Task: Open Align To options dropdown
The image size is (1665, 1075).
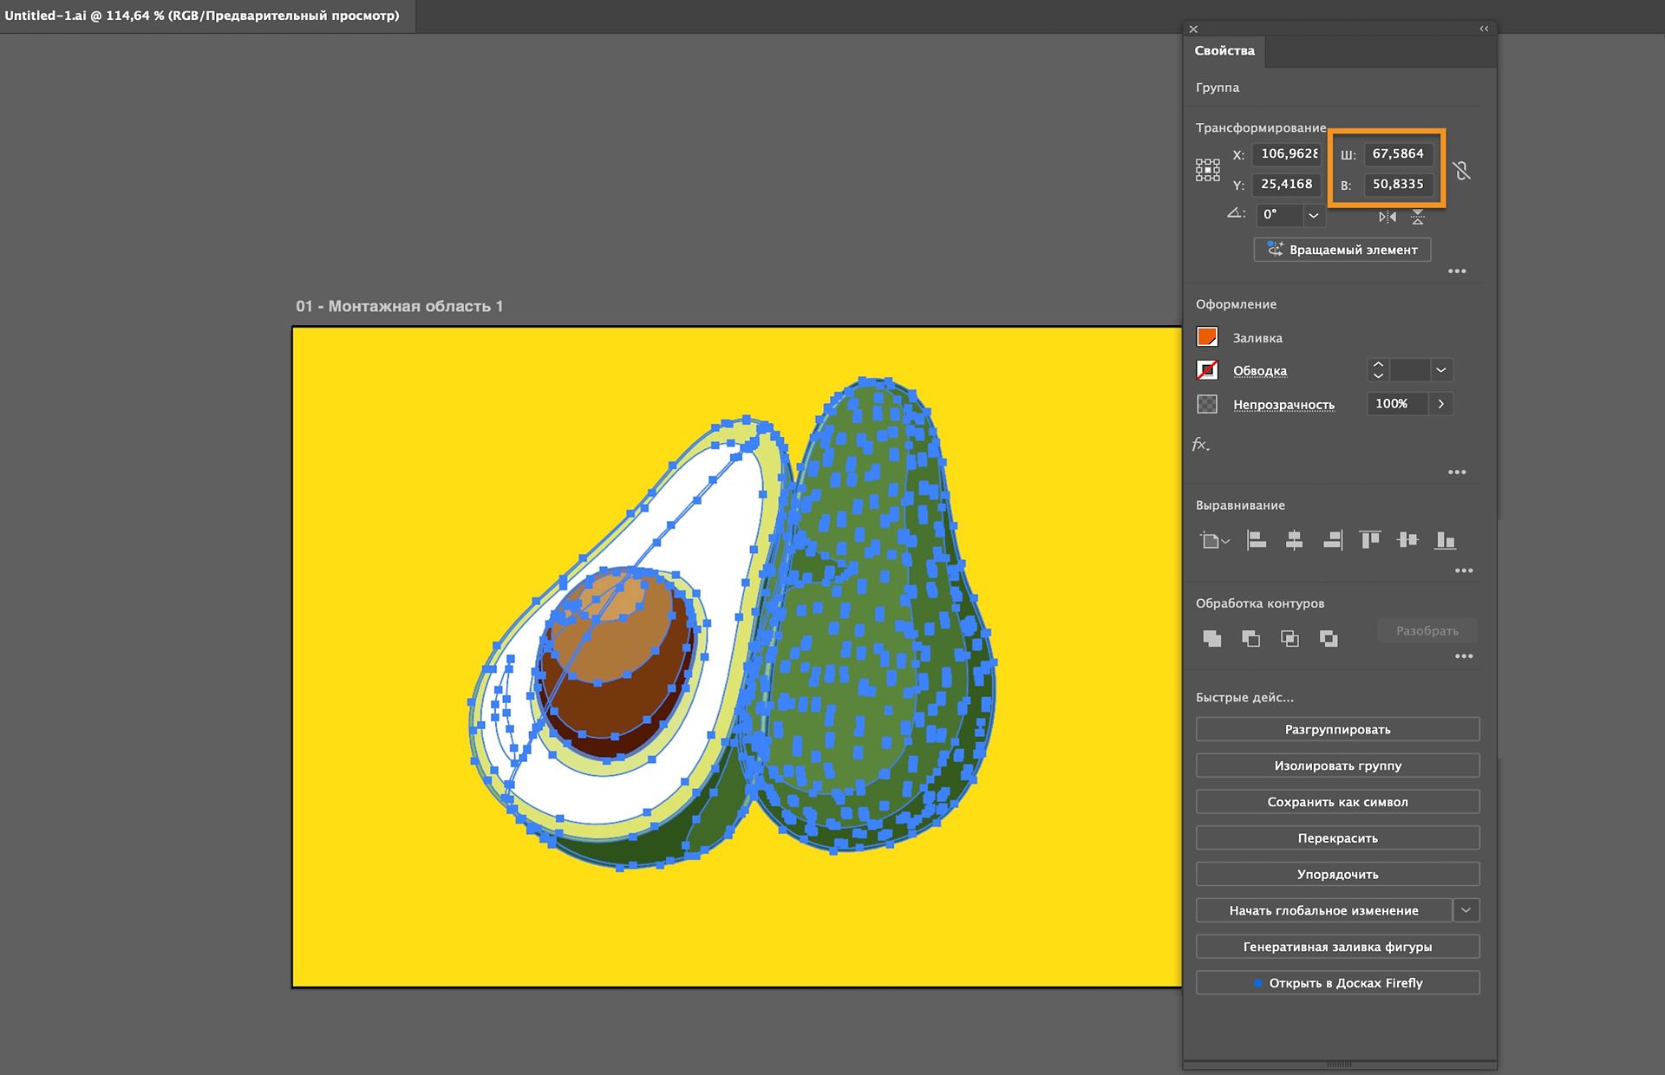Action: [1214, 541]
